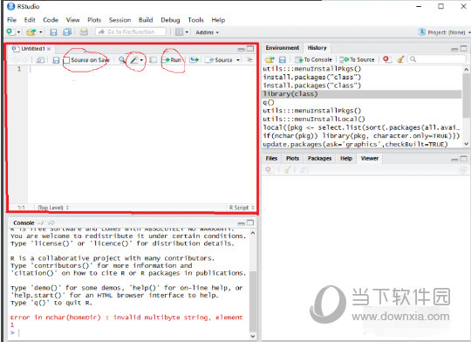Open the Plots menu

(94, 20)
